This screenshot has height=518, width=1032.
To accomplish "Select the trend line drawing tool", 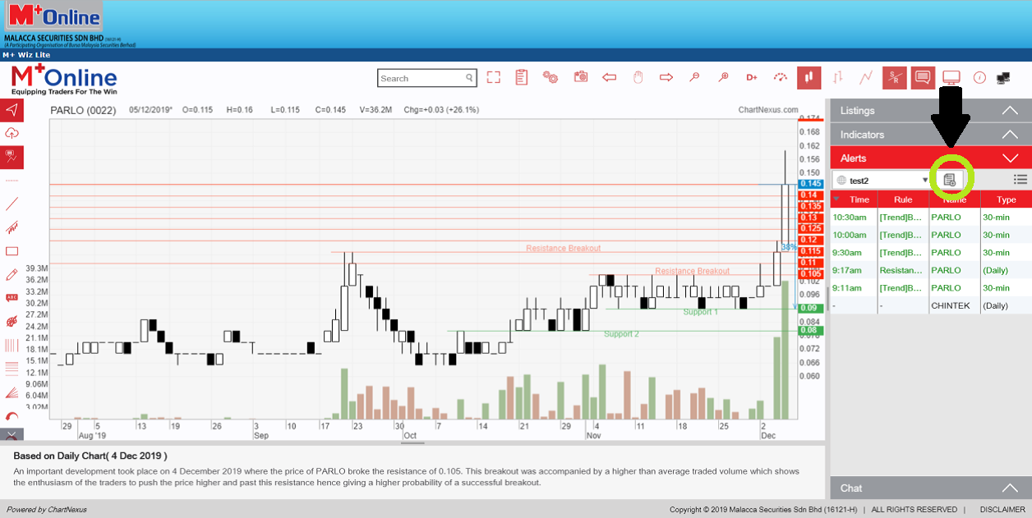I will coord(12,204).
